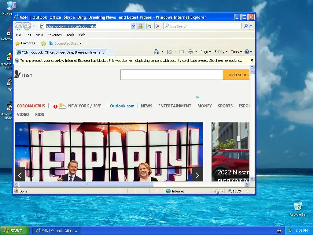313x235 pixels.
Task: Open New York 30°F weather link
Action: pos(85,106)
